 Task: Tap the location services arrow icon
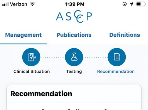click(131, 4)
